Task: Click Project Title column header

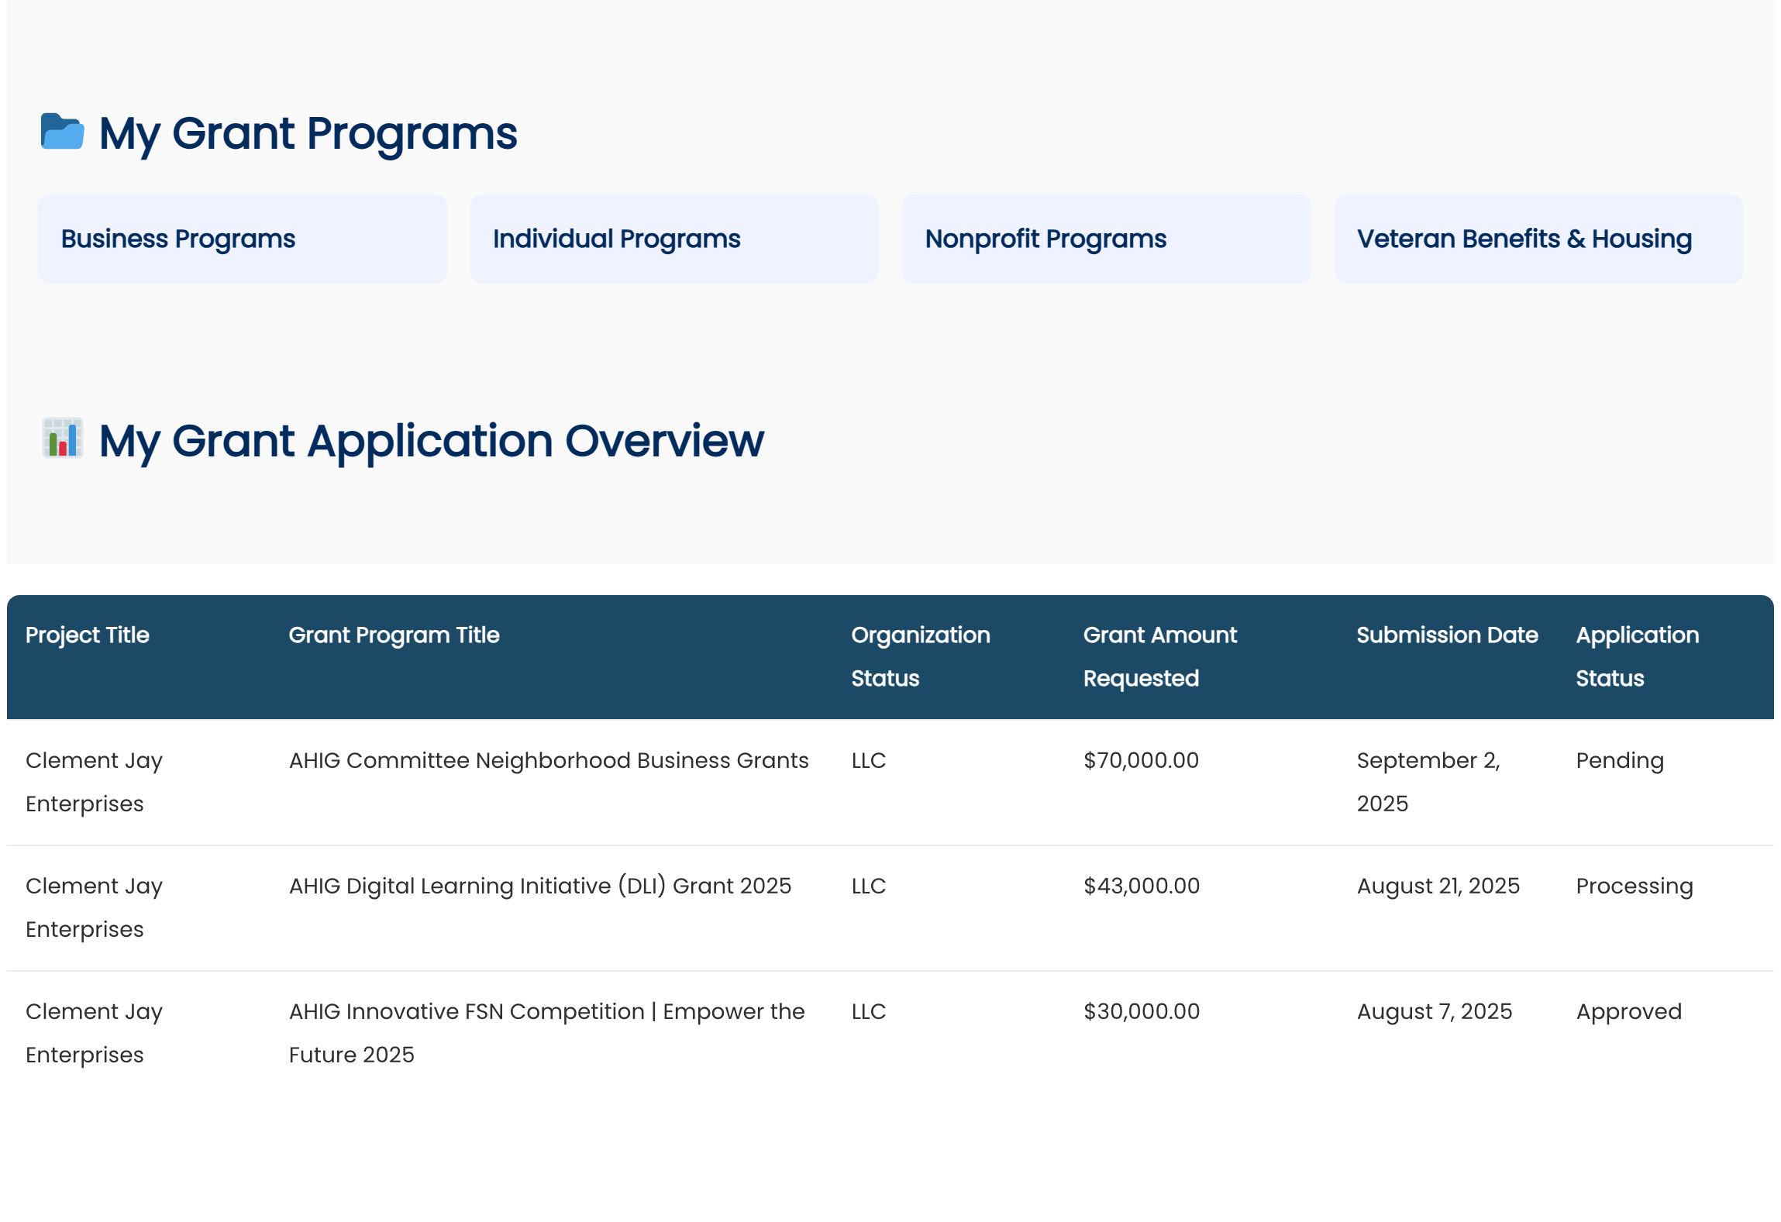Action: [88, 635]
